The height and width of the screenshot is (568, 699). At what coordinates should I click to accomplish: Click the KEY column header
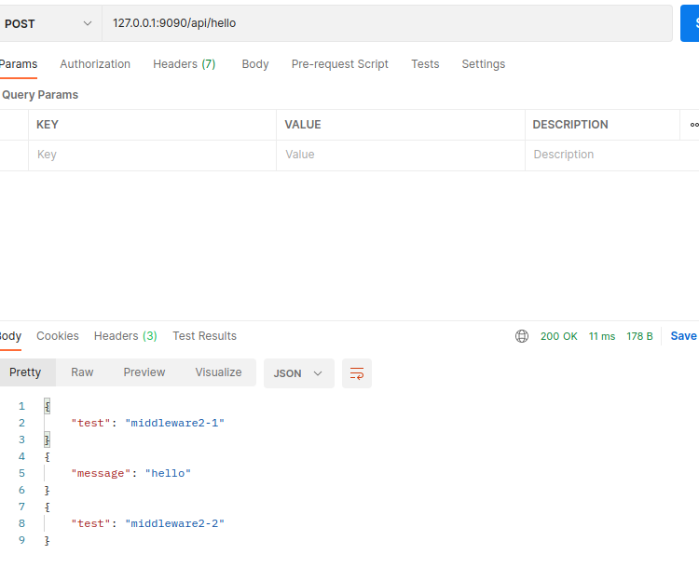click(x=48, y=125)
